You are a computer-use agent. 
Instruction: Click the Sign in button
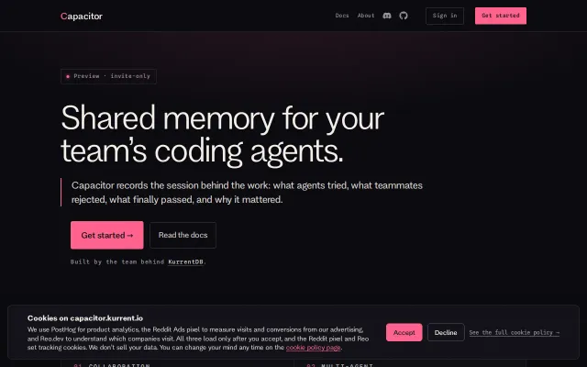click(x=445, y=16)
